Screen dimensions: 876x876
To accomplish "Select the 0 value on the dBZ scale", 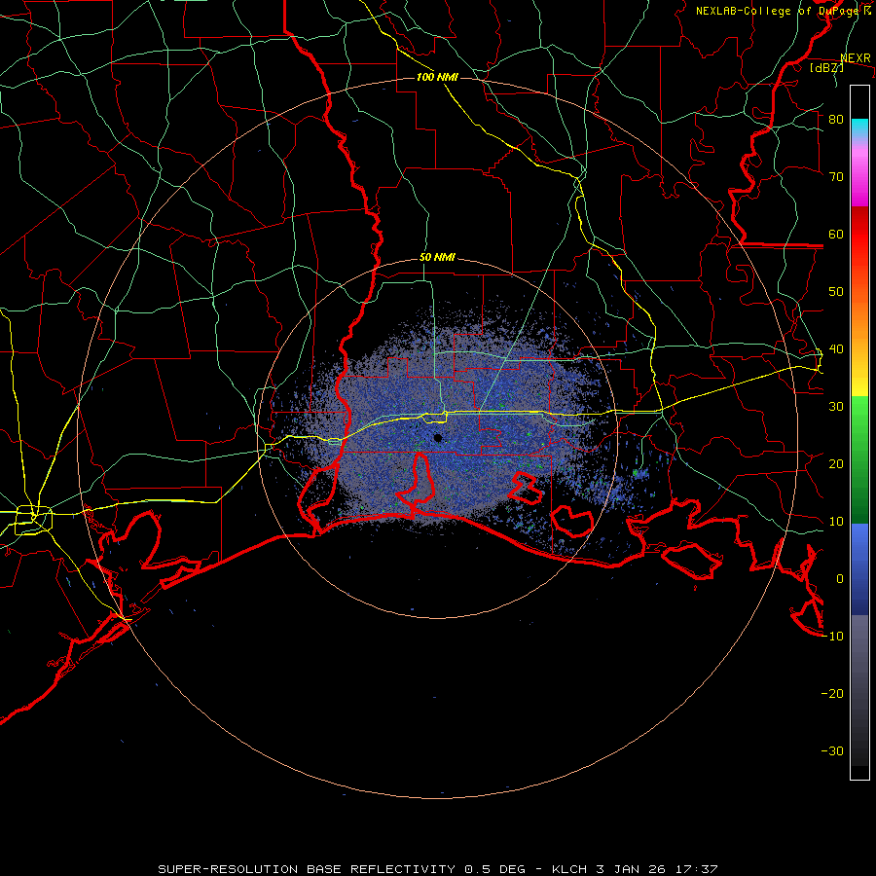I will coord(840,579).
